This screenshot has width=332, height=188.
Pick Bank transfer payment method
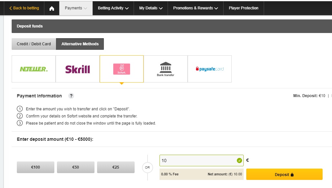166,69
